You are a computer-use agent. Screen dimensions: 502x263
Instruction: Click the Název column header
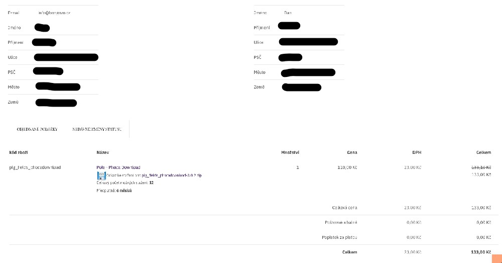pos(102,152)
